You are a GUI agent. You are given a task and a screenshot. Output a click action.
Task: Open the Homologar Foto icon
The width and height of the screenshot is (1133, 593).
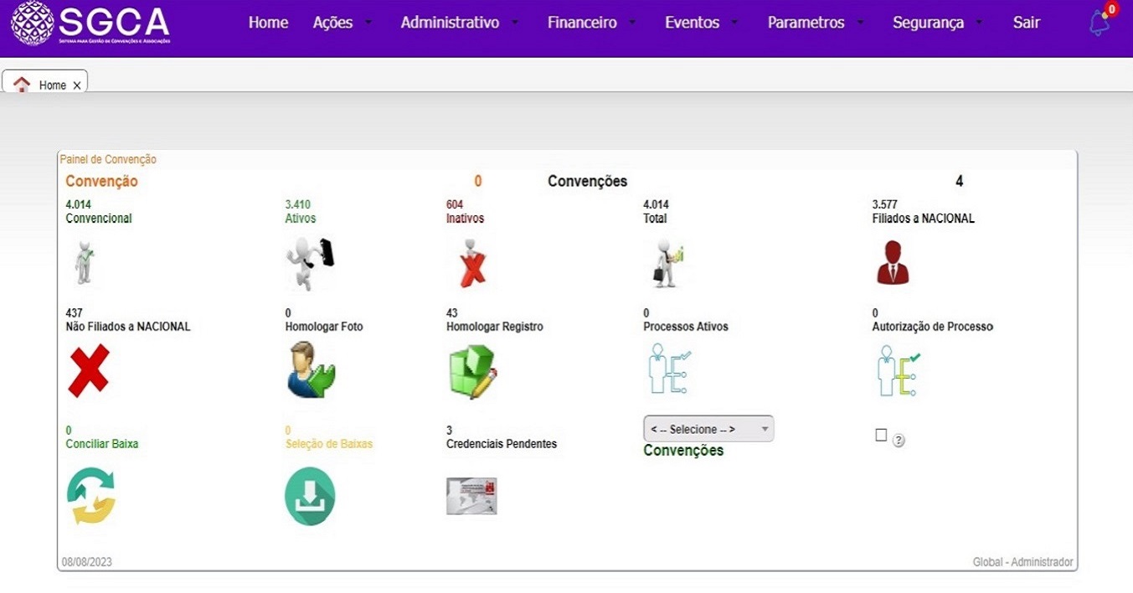coord(310,369)
